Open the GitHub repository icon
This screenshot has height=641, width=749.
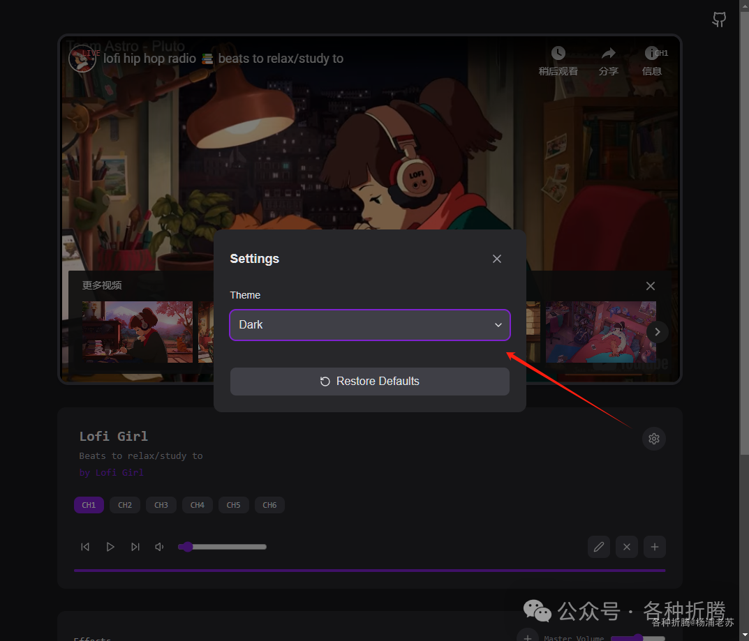click(719, 20)
